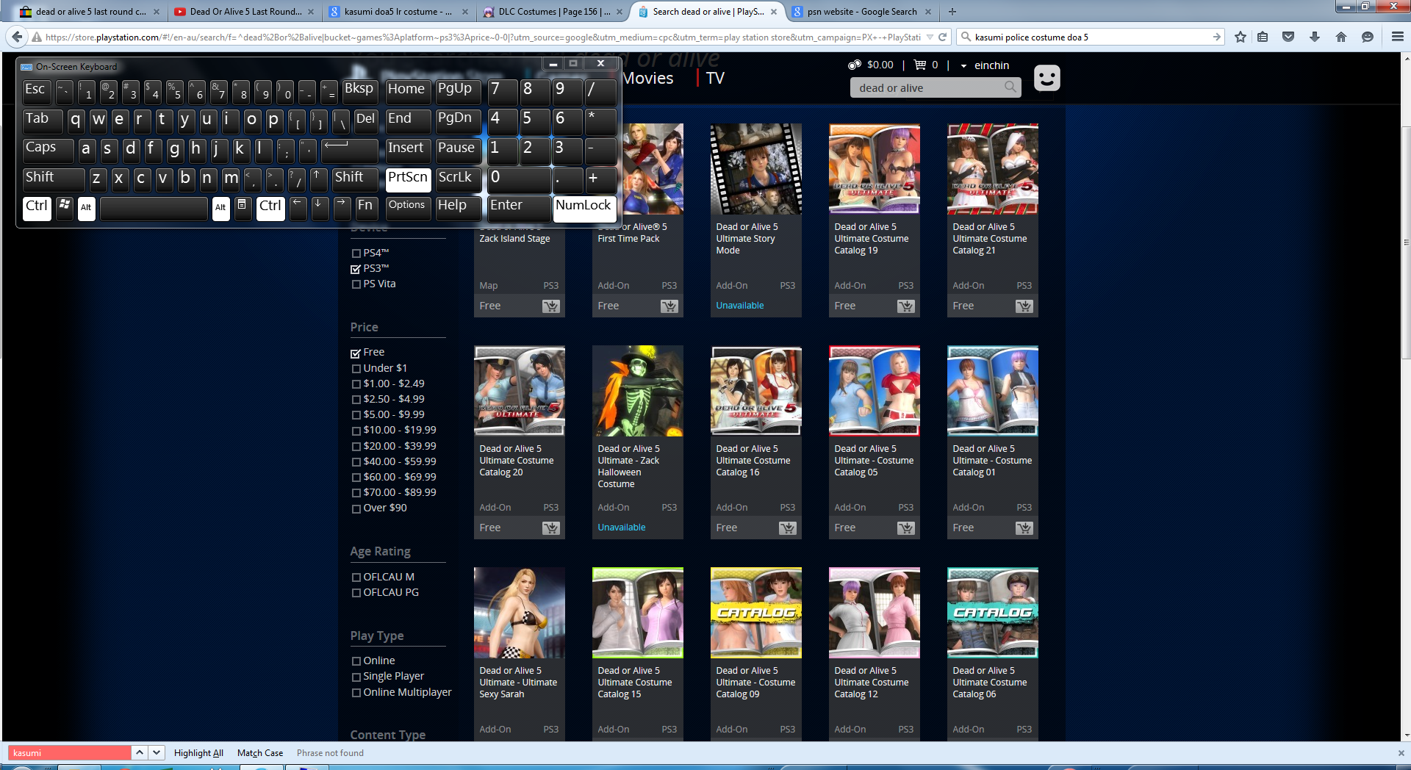Viewport: 1411px width, 770px height.
Task: Bookmark this page with the star icon
Action: (1241, 37)
